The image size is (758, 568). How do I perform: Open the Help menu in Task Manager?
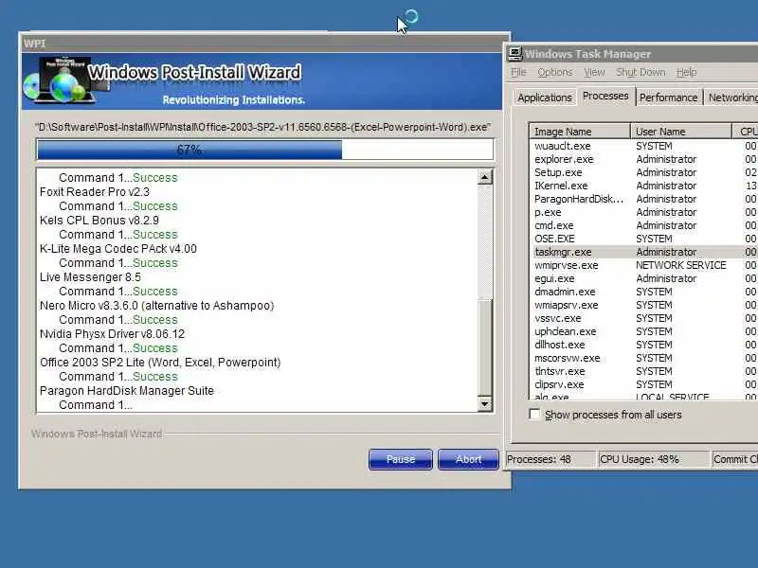coord(686,72)
